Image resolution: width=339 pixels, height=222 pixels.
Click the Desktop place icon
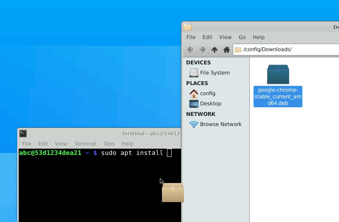click(194, 103)
